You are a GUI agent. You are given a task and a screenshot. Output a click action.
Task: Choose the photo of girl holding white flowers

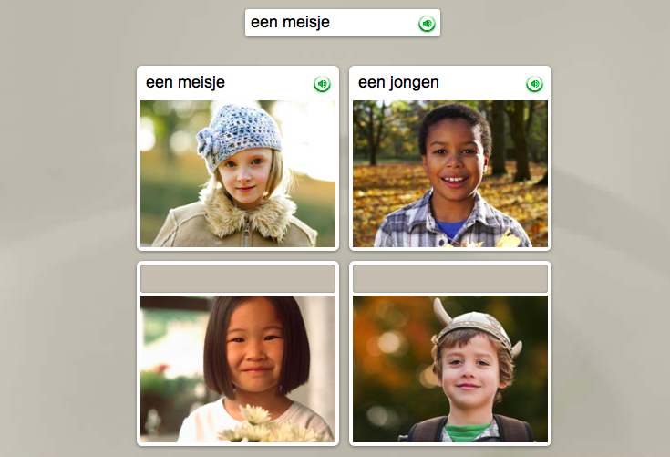(238, 369)
